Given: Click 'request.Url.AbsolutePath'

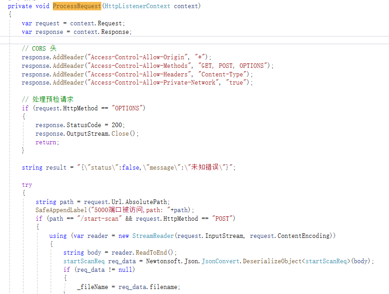Looking at the screenshot, I should pos(125,202).
